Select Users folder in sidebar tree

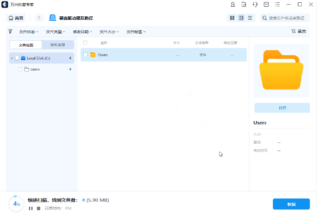coord(35,69)
